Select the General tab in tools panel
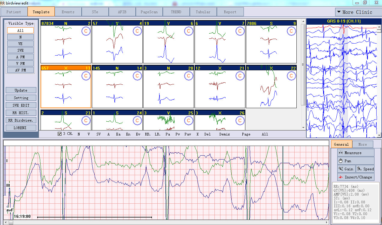 [x=341, y=144]
